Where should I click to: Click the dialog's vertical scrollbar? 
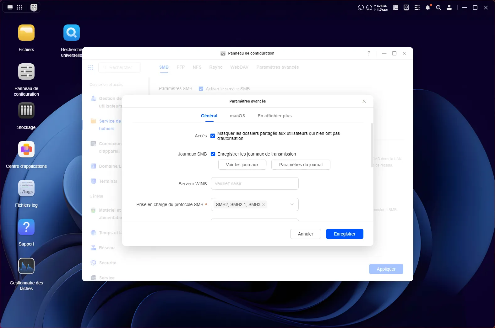(372, 146)
